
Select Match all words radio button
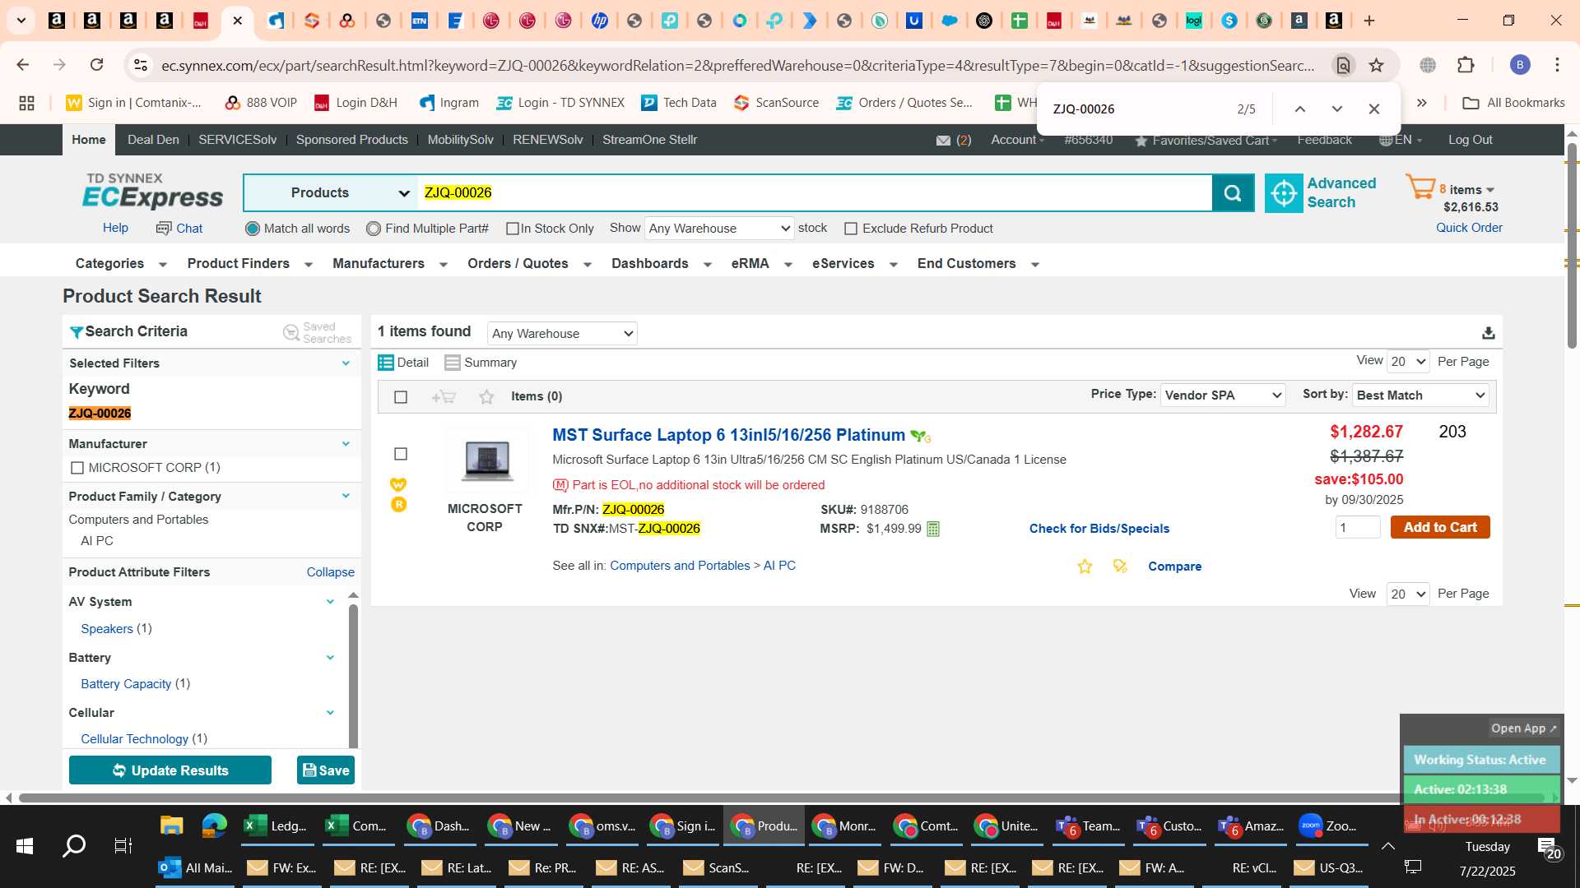pos(253,229)
